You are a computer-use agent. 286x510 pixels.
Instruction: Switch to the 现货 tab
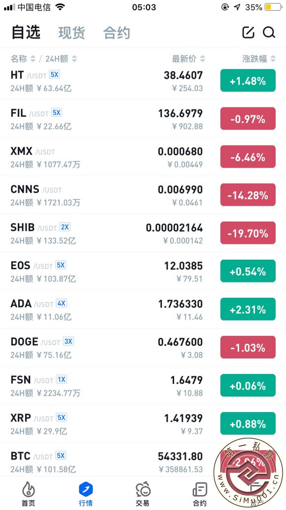pyautogui.click(x=71, y=33)
